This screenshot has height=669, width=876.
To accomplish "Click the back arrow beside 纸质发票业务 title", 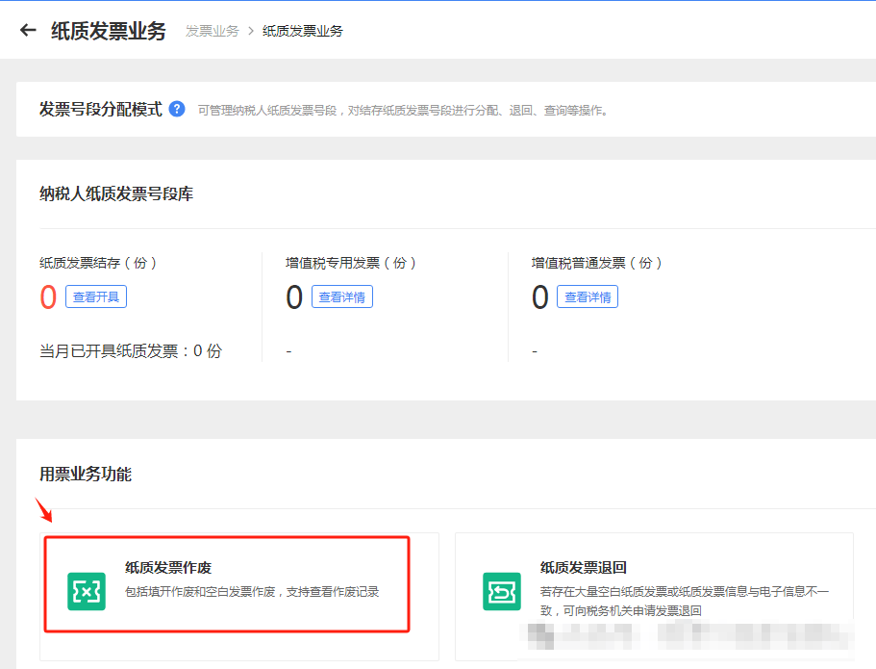I will (x=28, y=31).
